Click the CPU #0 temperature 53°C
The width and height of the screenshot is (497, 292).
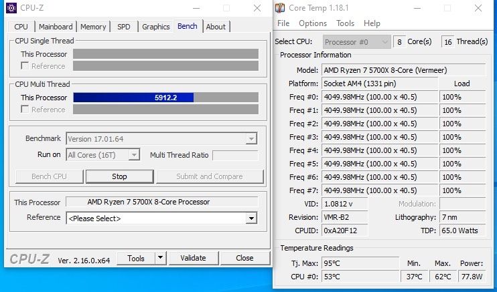(360, 277)
